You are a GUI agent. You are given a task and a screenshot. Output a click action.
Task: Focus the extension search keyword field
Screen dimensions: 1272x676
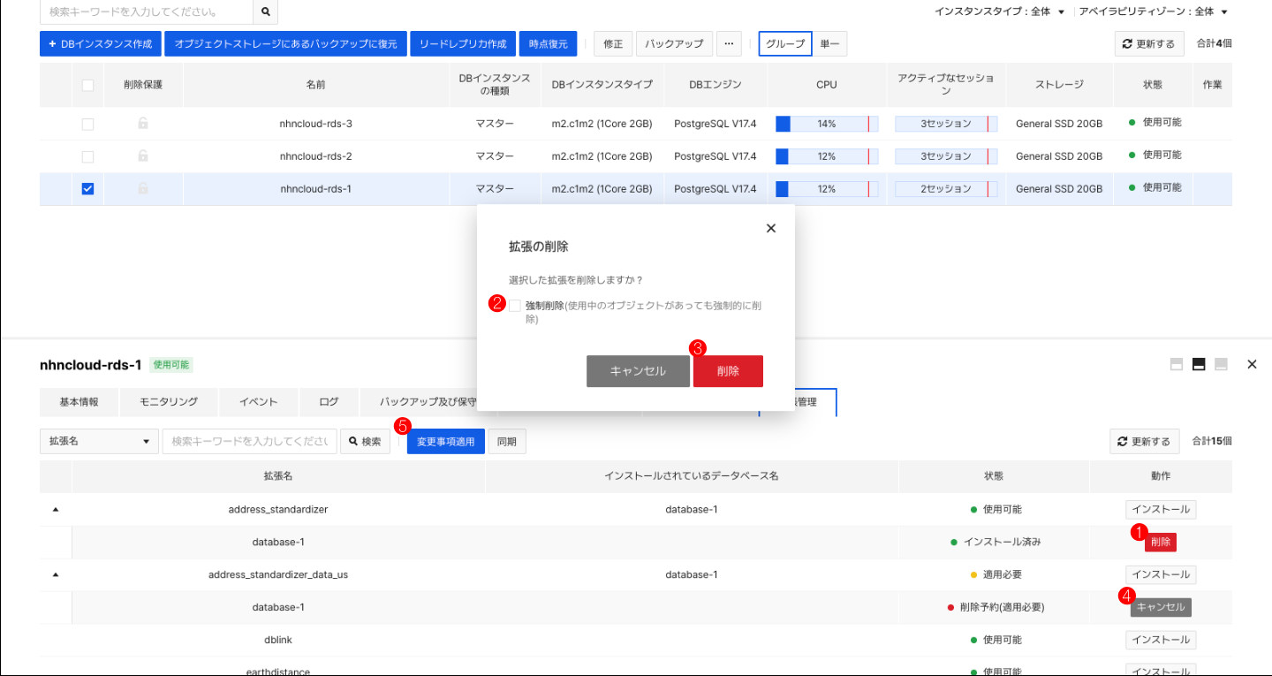tap(250, 441)
